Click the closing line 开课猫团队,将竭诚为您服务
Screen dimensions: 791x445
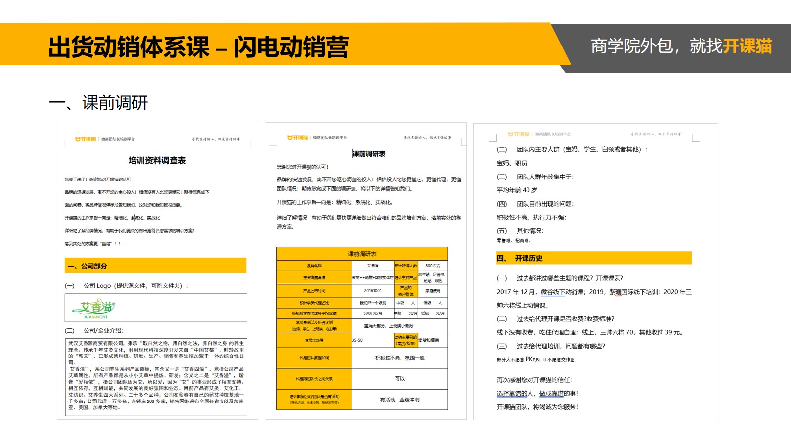point(537,407)
